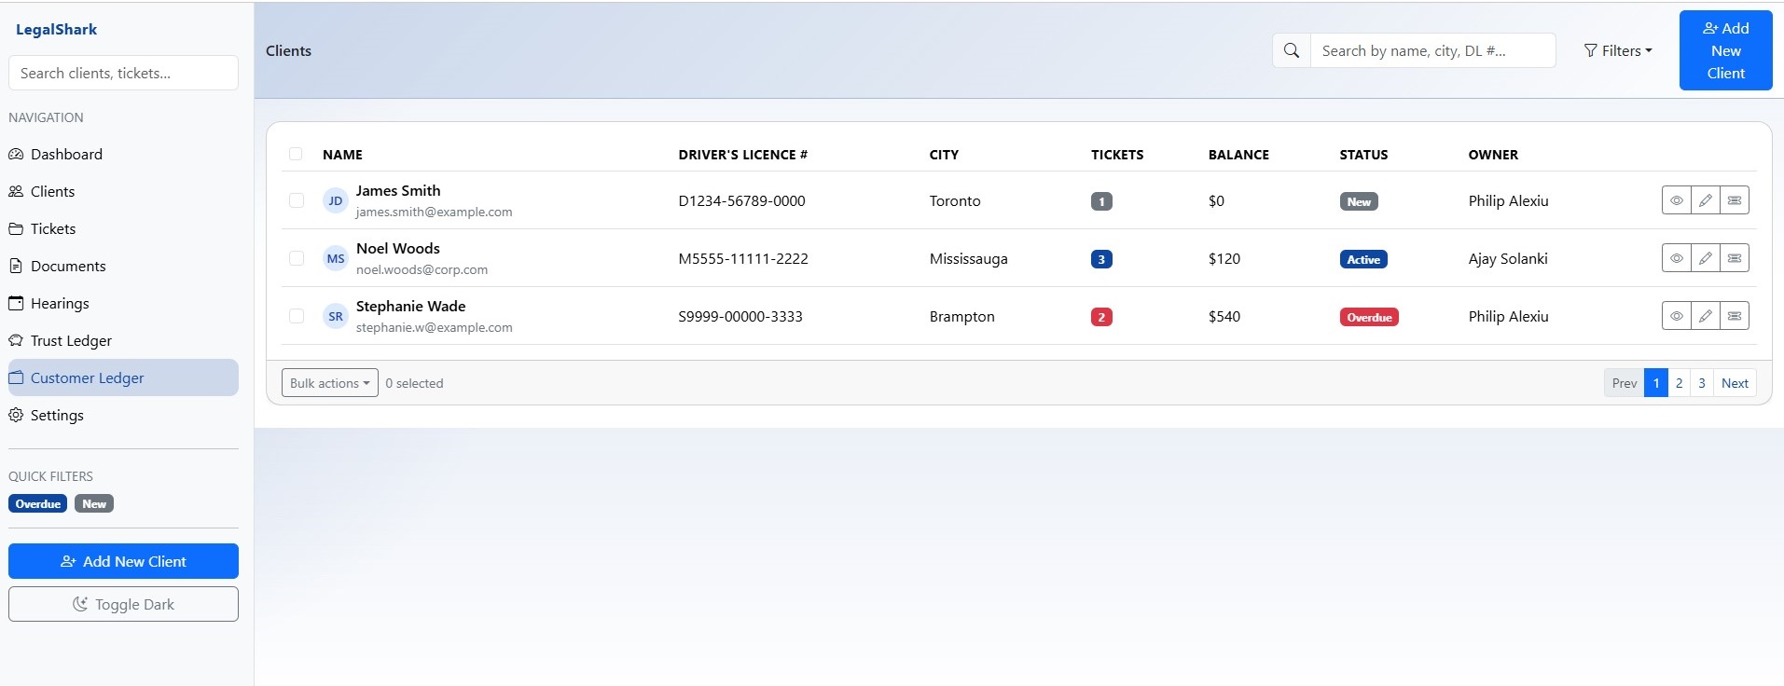Click the Search clients, tickets sidebar field
This screenshot has width=1784, height=686.
click(x=123, y=73)
